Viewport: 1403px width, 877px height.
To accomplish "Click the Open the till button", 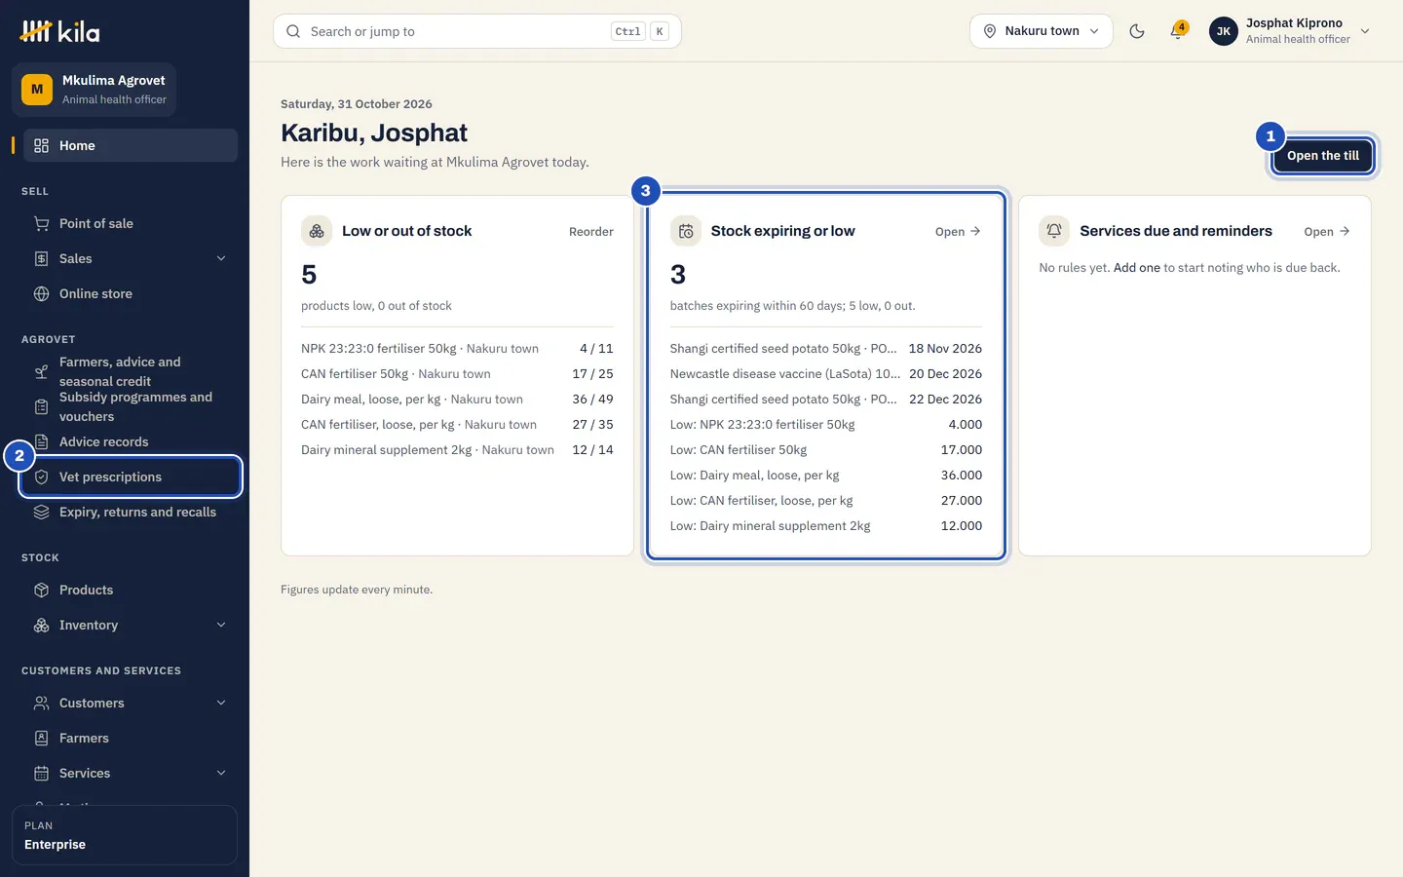I will click(x=1322, y=156).
